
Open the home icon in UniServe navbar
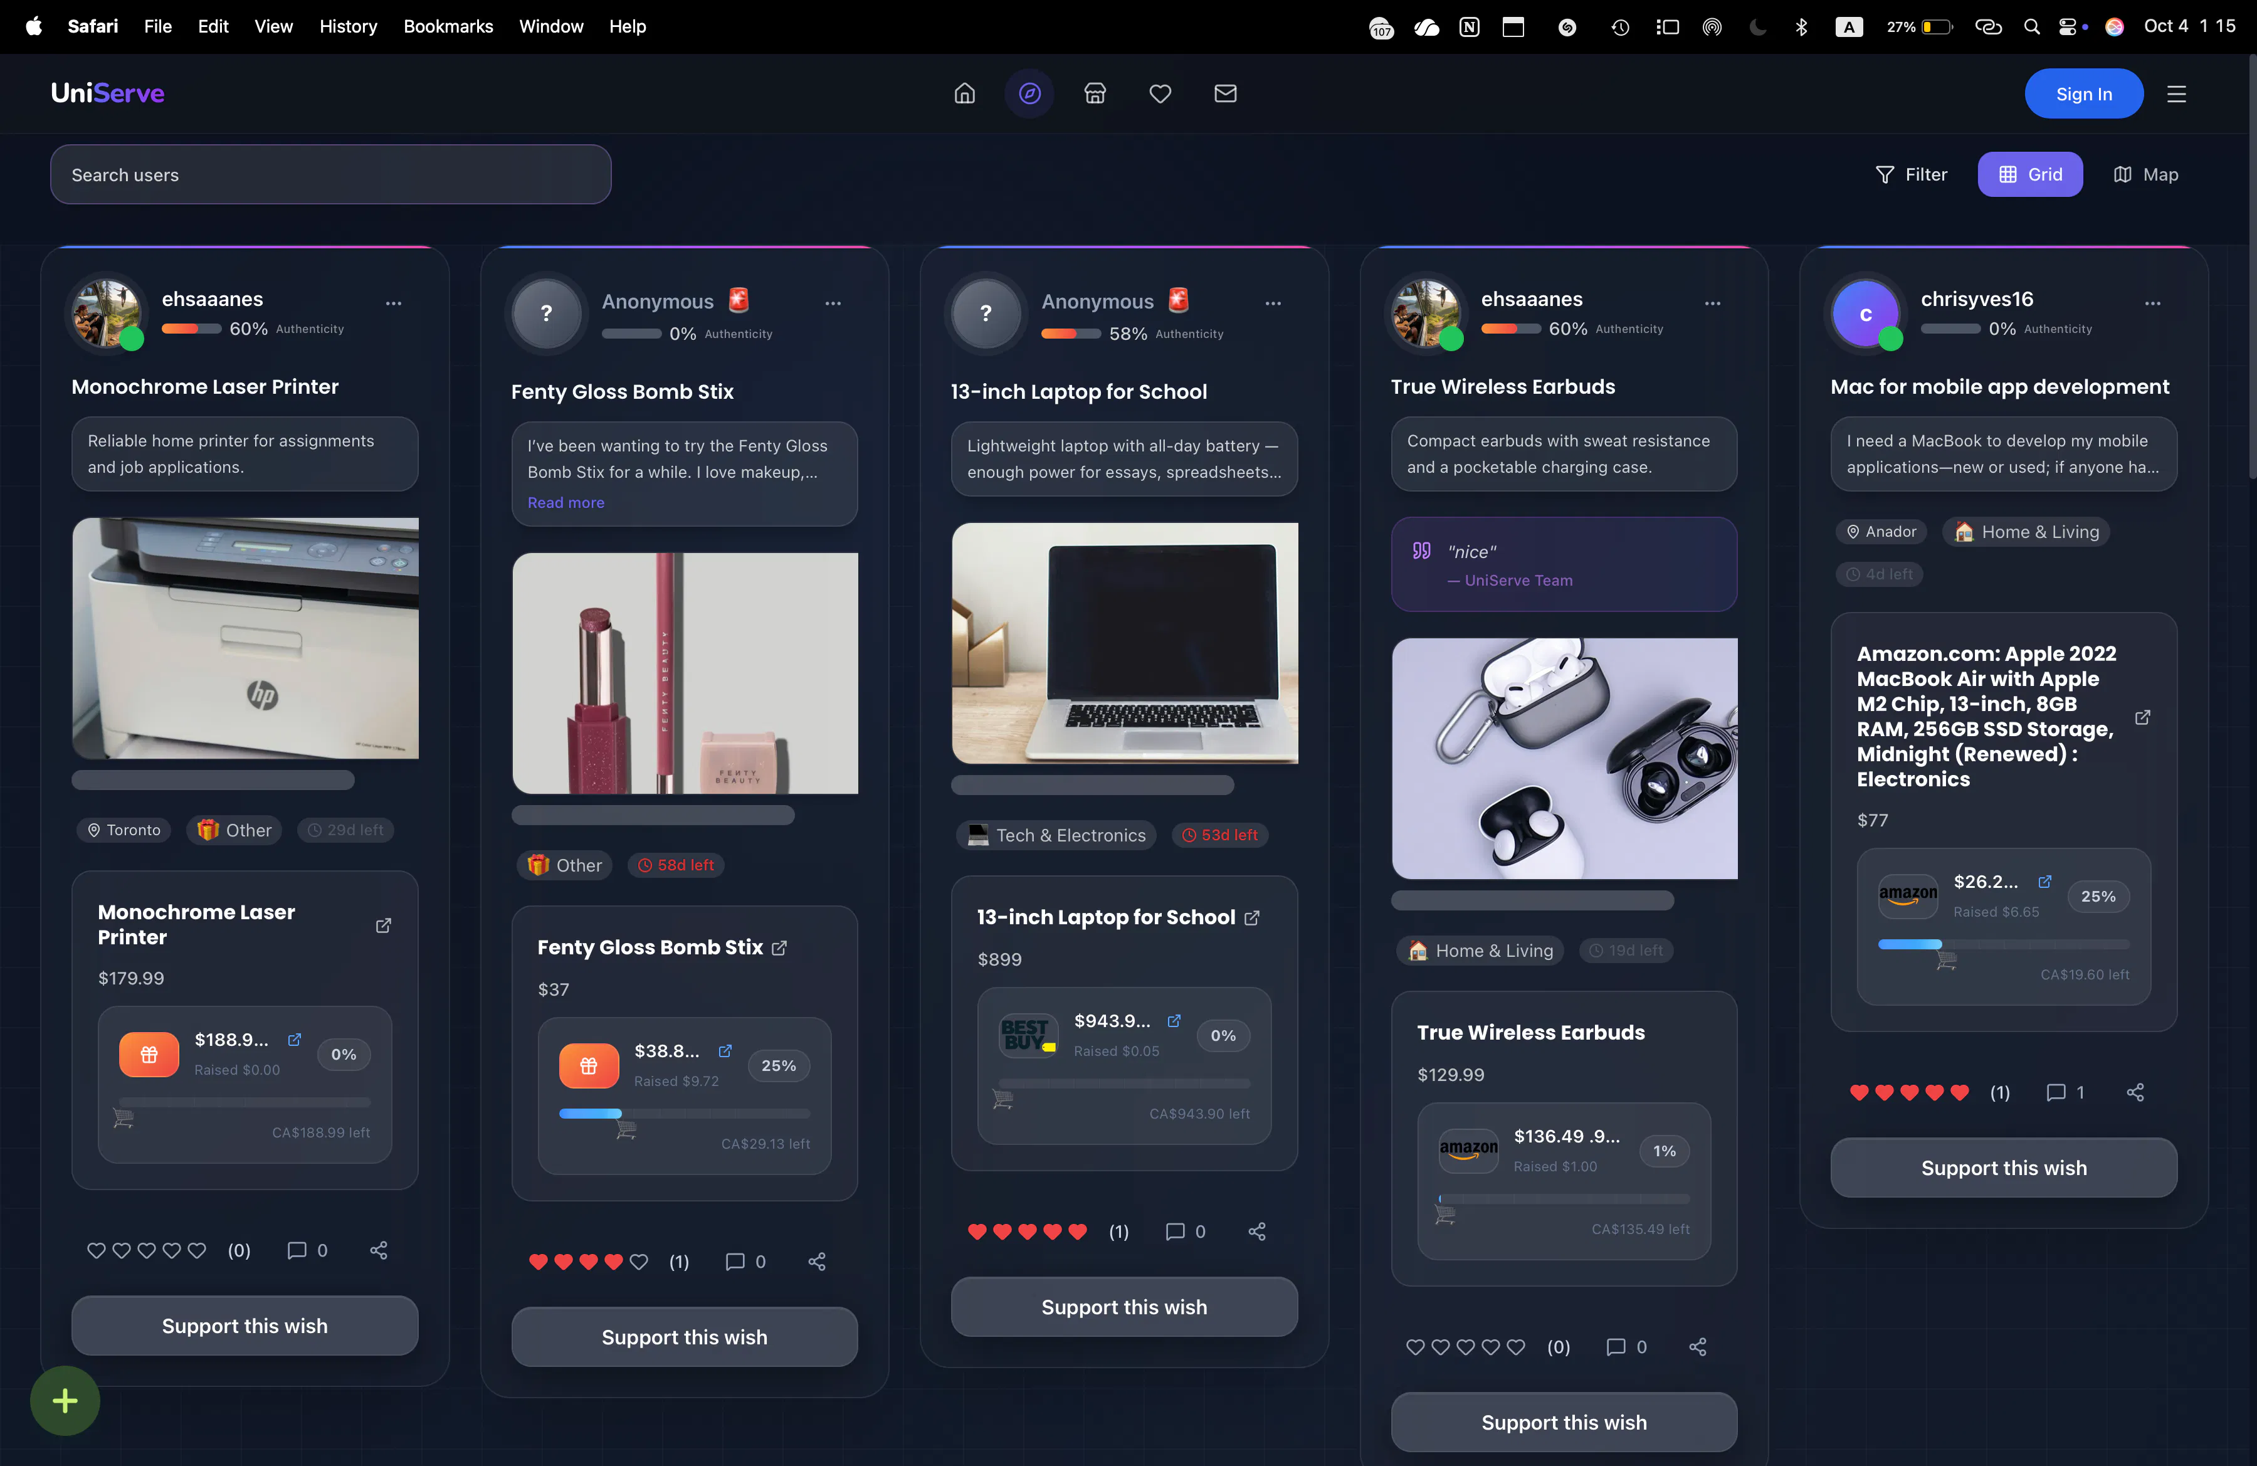(x=964, y=93)
